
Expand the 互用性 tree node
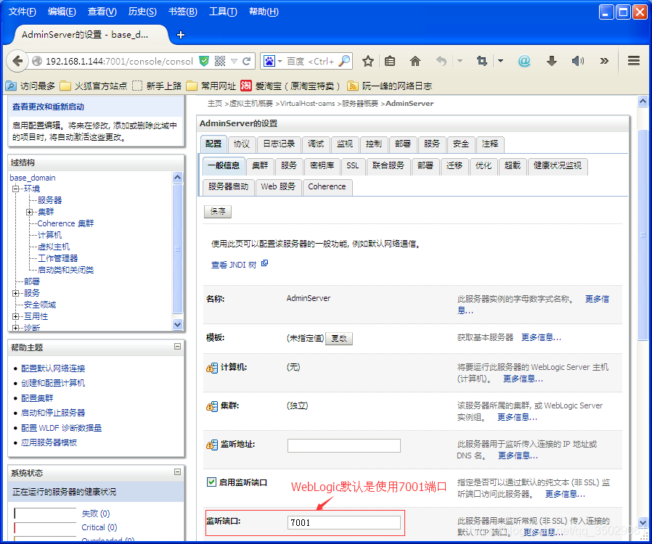click(x=16, y=317)
